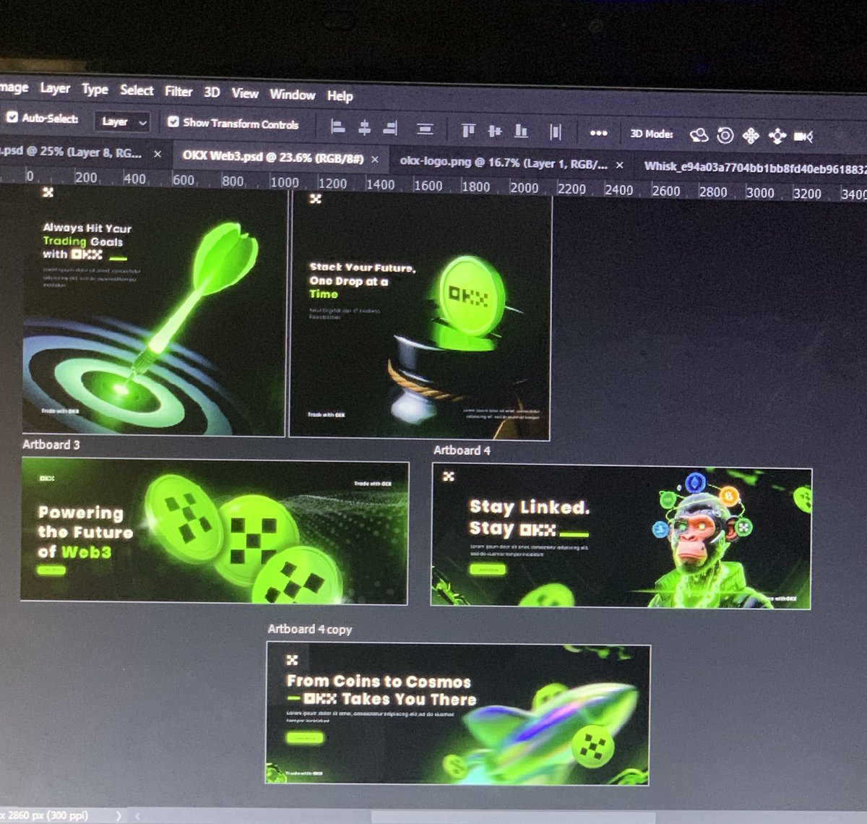The height and width of the screenshot is (824, 867).
Task: Open the status bar info arrow
Action: pyautogui.click(x=118, y=815)
